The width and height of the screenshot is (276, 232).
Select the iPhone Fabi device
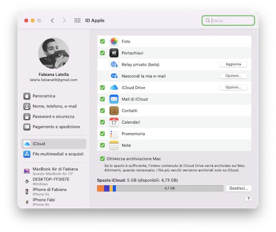tap(54, 202)
